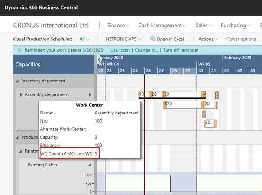Click Fewer options
262x195 pixels.
click(241, 39)
